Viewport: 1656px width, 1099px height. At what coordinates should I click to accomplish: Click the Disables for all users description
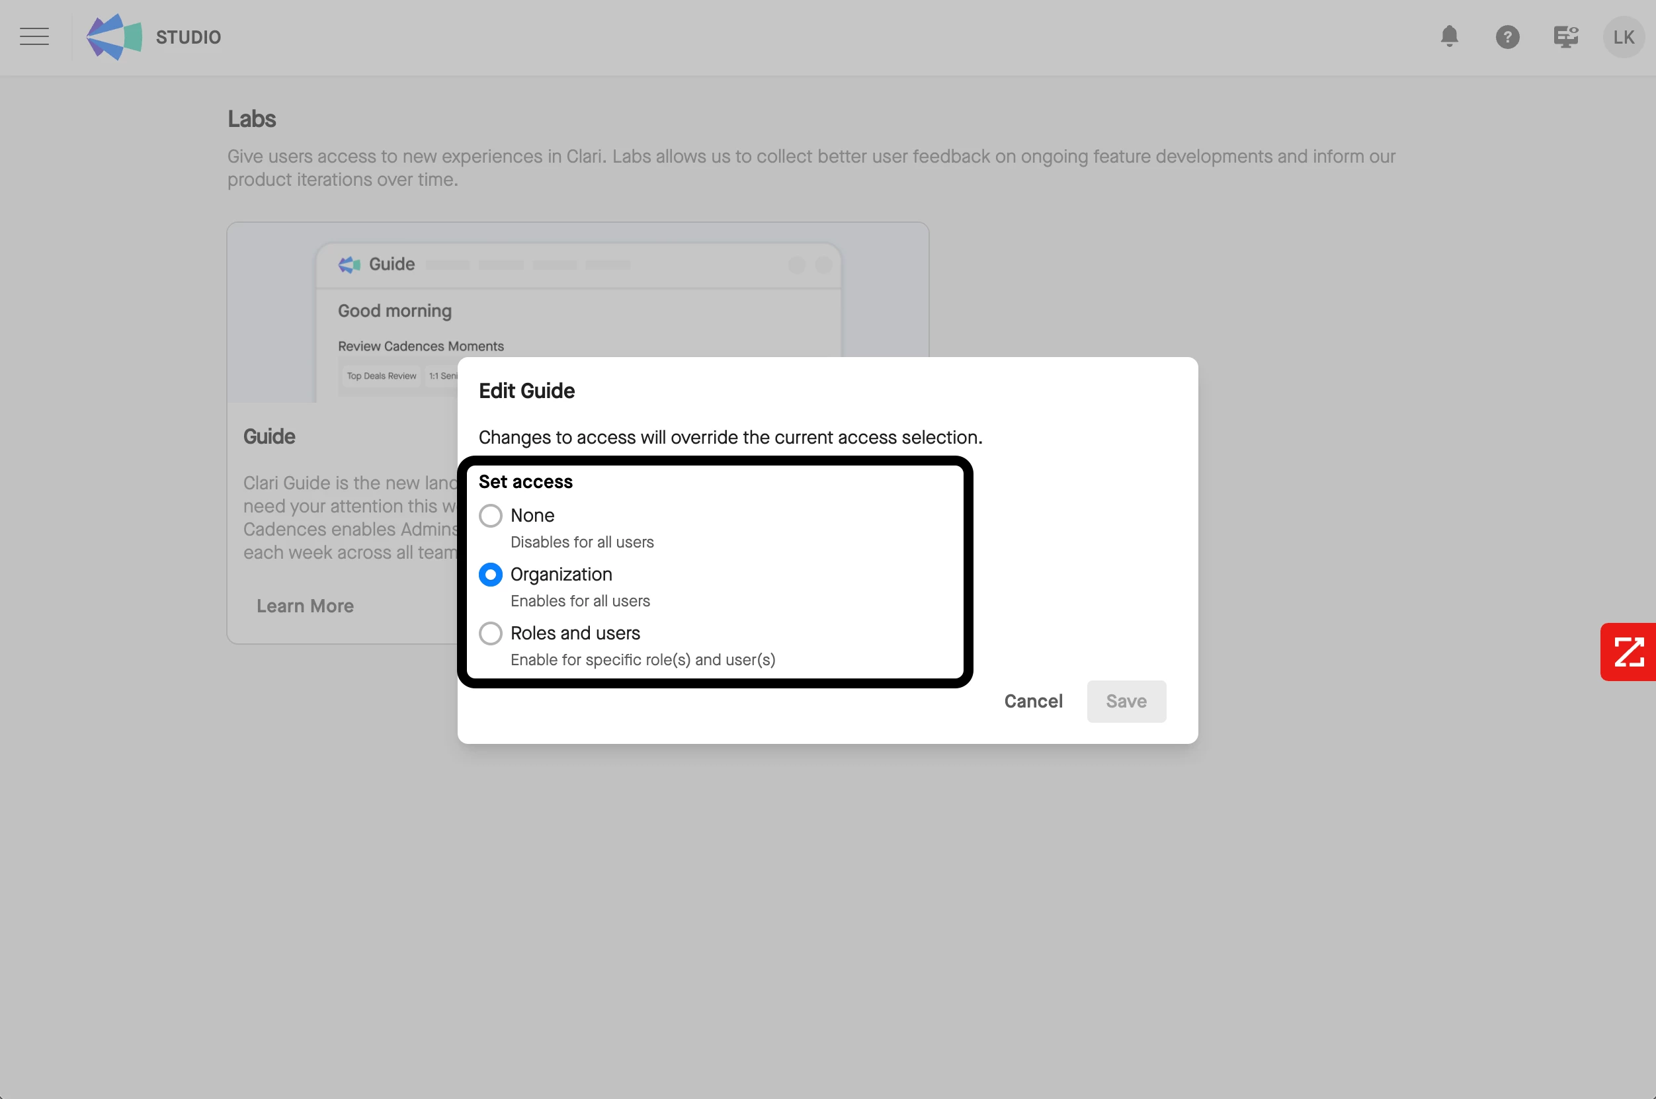(x=582, y=542)
